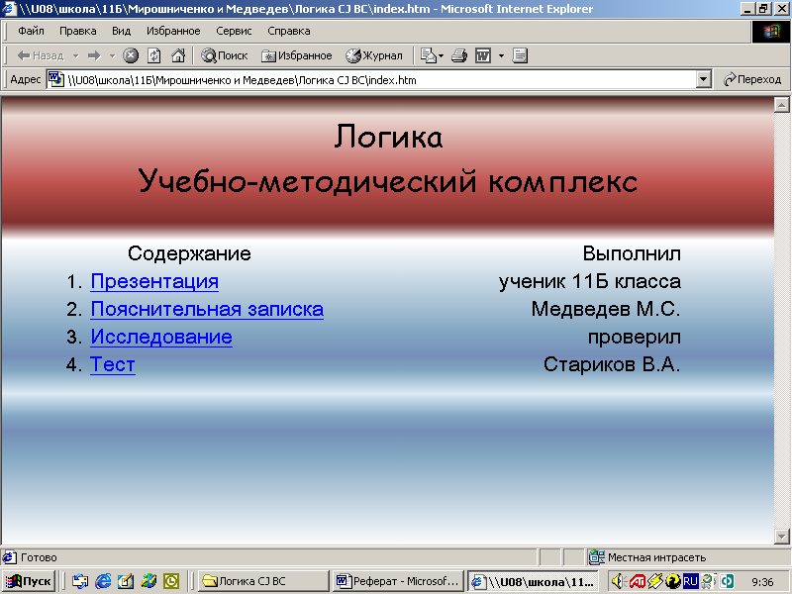Image resolution: width=792 pixels, height=594 pixels.
Task: Click the green clock quick launch icon
Action: [x=171, y=581]
